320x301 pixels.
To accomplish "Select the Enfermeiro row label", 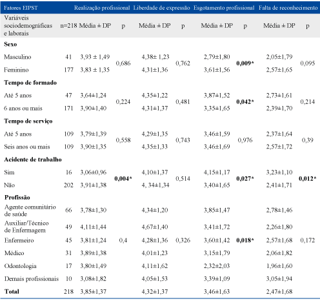I will (19, 240).
